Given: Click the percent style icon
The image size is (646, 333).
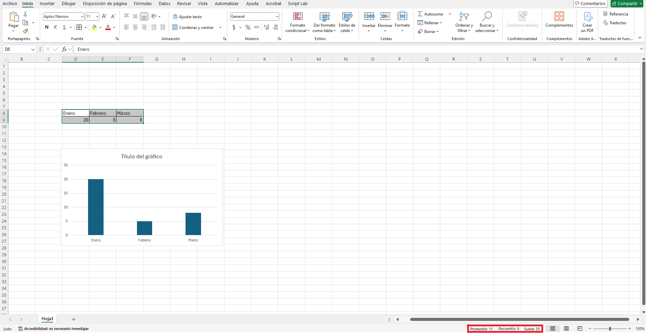Looking at the screenshot, I should click(248, 27).
